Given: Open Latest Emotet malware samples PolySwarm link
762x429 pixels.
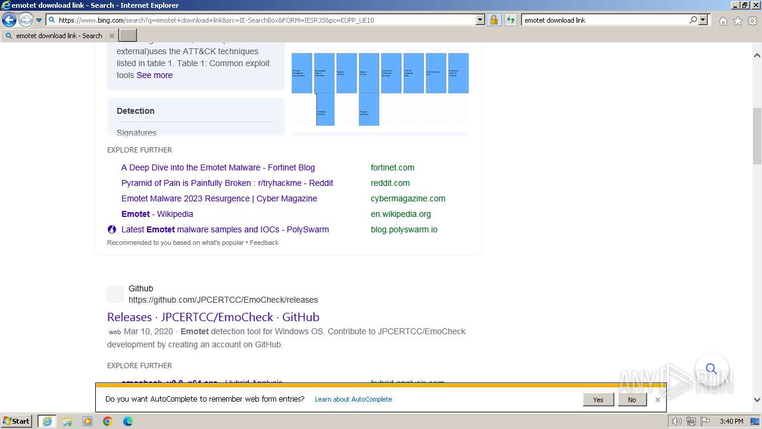Looking at the screenshot, I should point(225,229).
